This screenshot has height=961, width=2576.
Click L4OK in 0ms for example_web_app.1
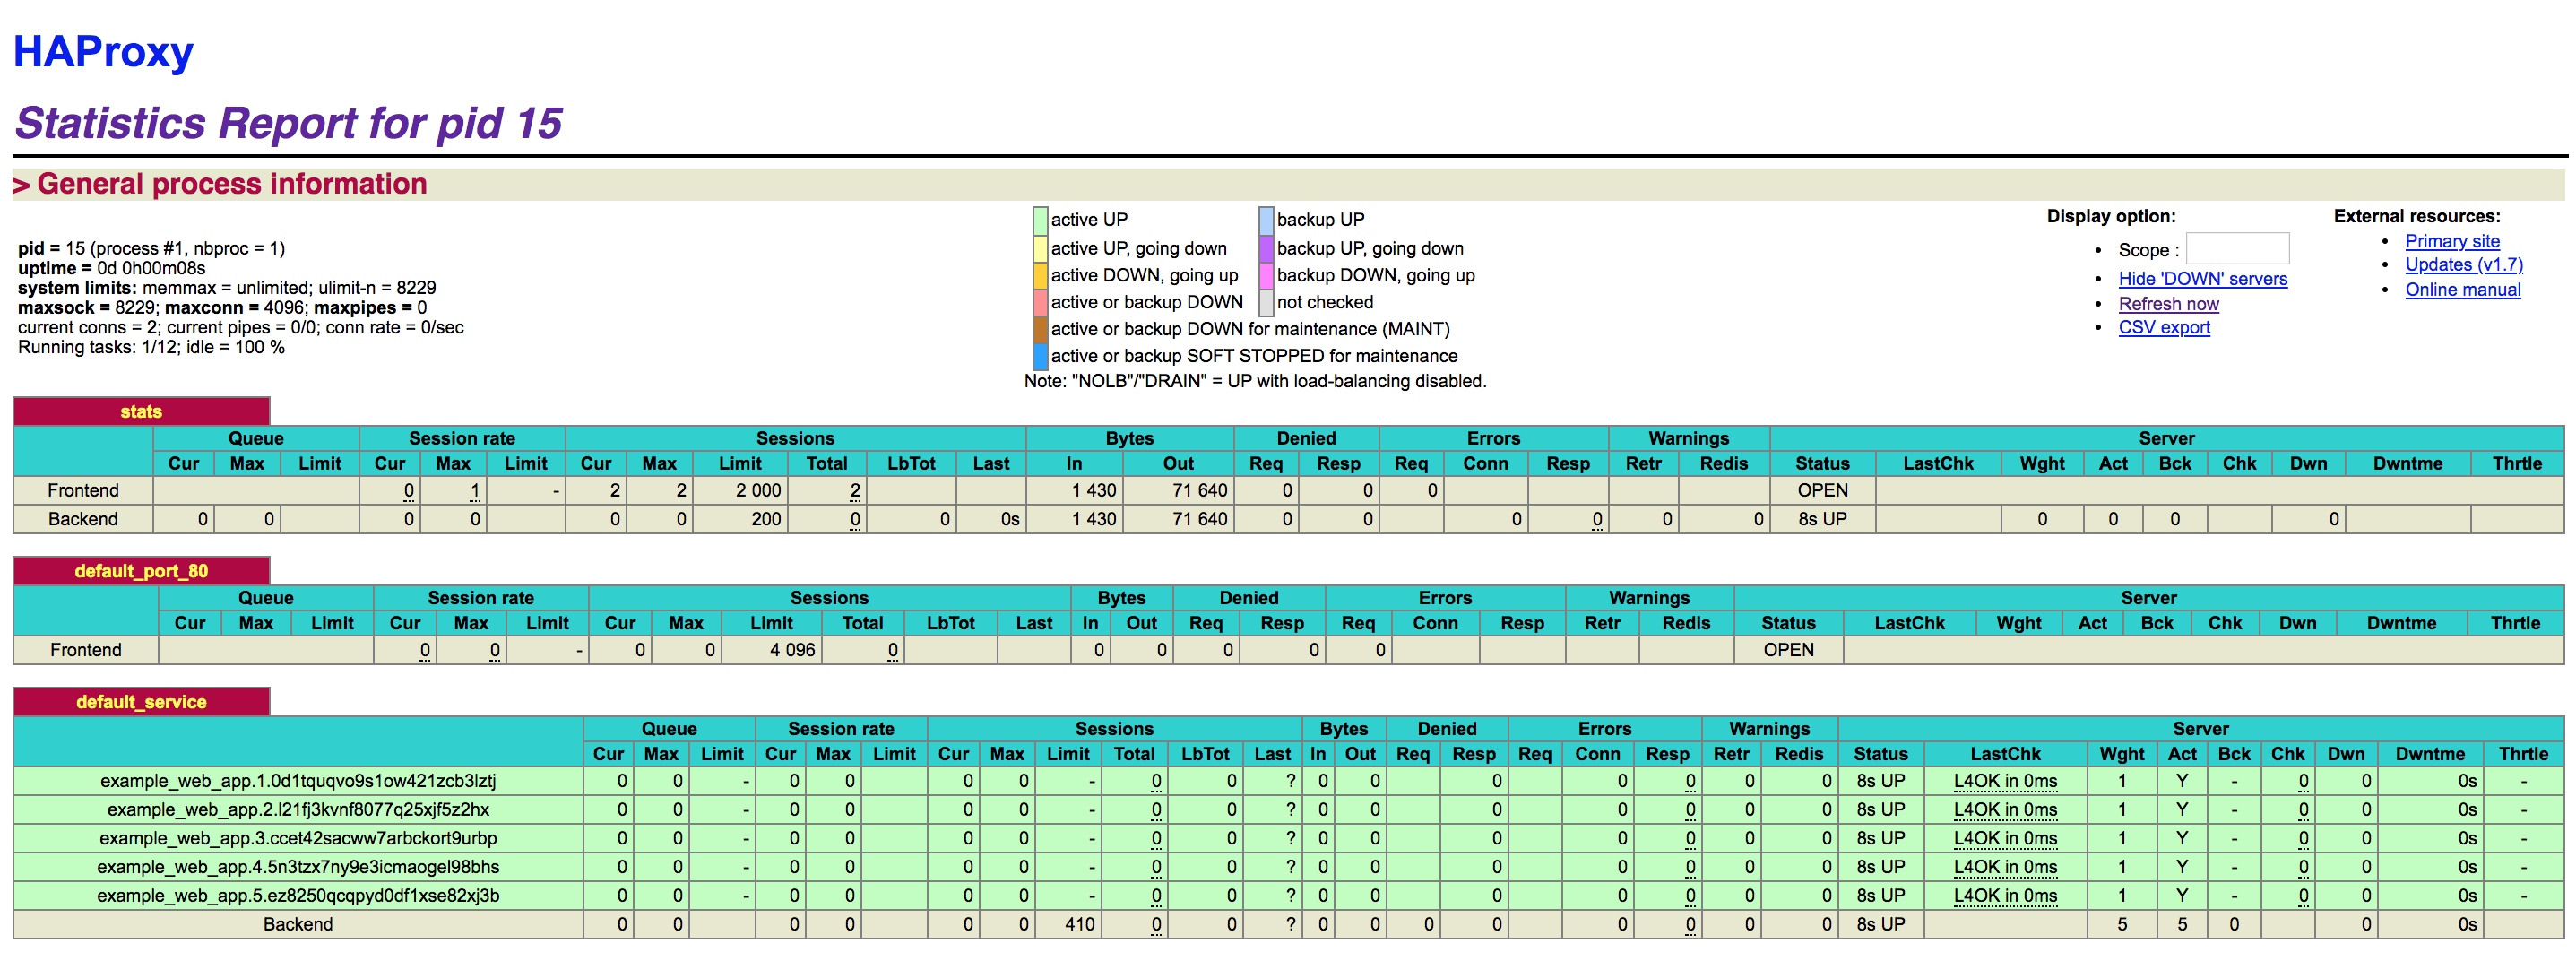[x=2005, y=781]
